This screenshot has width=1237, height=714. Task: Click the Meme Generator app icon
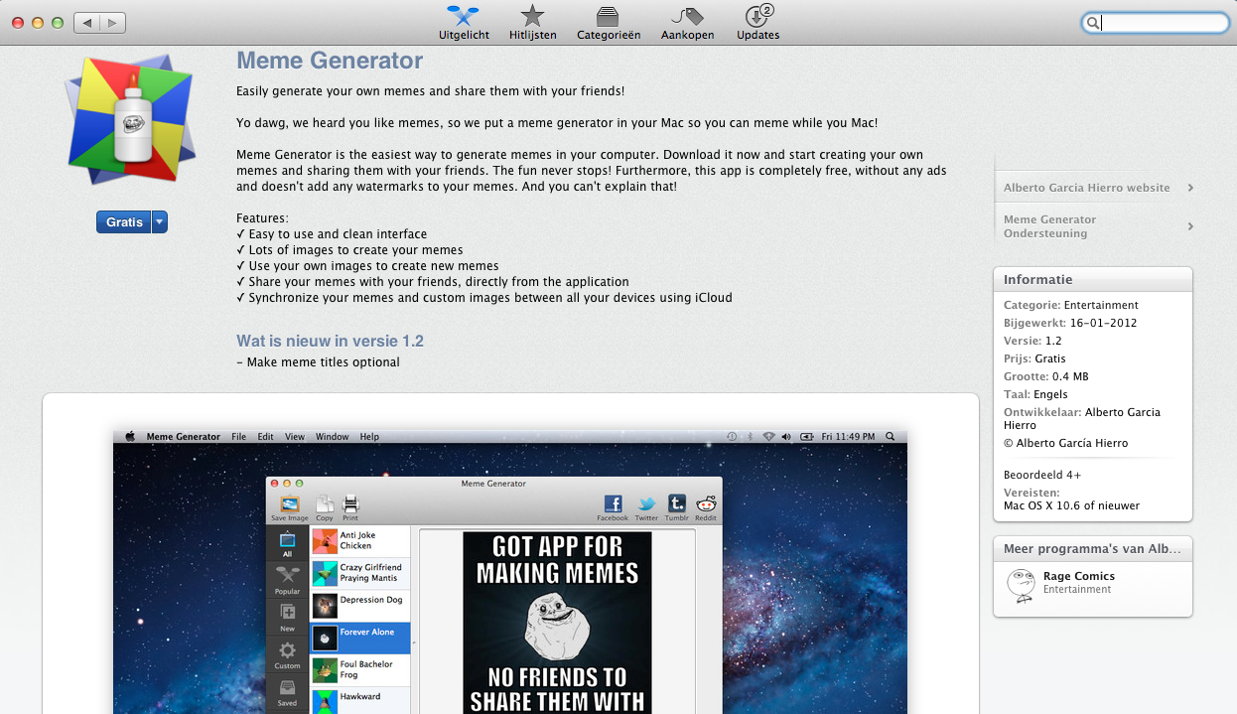click(129, 120)
